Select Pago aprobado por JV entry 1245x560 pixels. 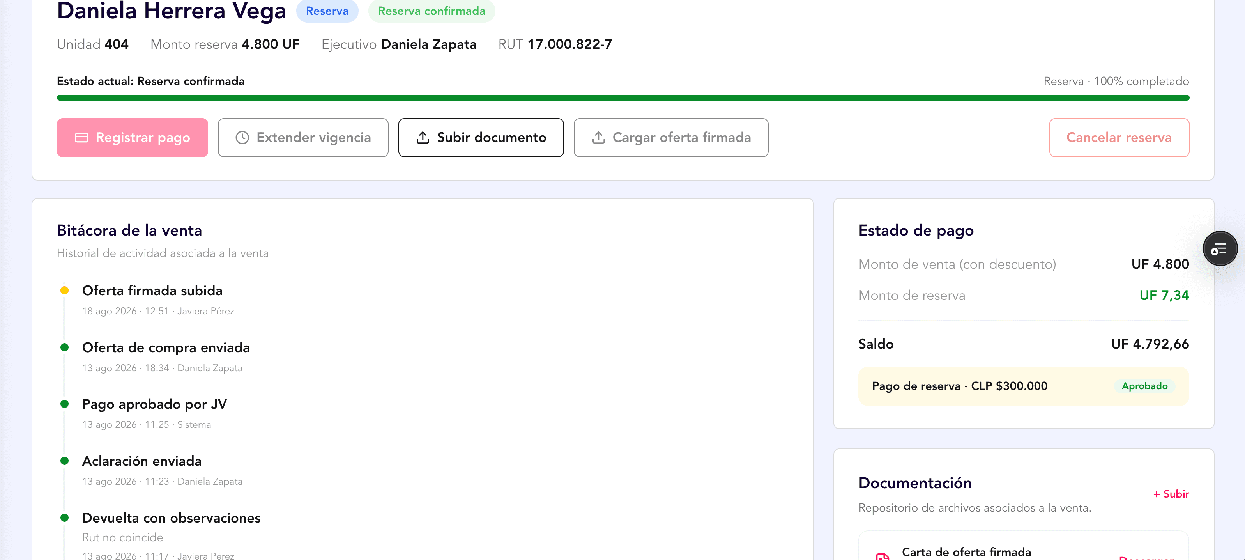tap(154, 404)
